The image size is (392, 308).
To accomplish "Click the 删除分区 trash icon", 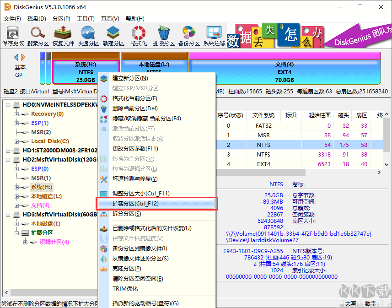I will pyautogui.click(x=164, y=36).
